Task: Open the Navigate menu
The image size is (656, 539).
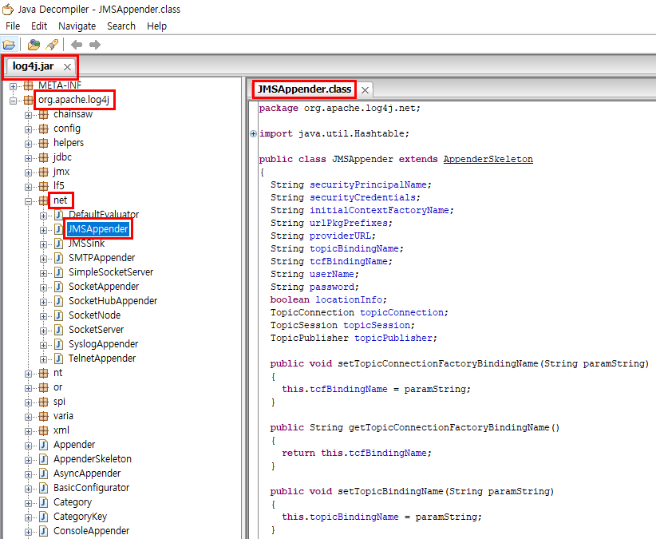Action: tap(77, 26)
